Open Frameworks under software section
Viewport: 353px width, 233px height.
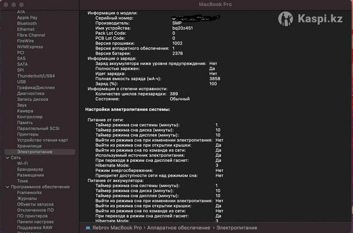[29, 193]
